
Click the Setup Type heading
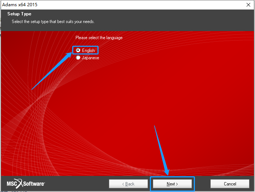point(19,14)
